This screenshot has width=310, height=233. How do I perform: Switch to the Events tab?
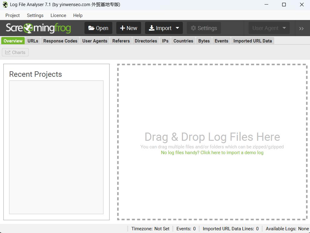221,41
